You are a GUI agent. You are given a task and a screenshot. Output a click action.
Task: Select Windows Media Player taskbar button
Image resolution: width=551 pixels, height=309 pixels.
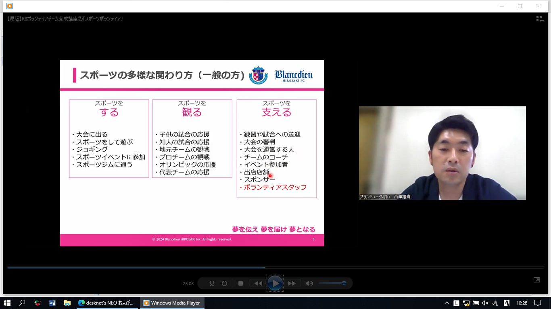pyautogui.click(x=172, y=303)
